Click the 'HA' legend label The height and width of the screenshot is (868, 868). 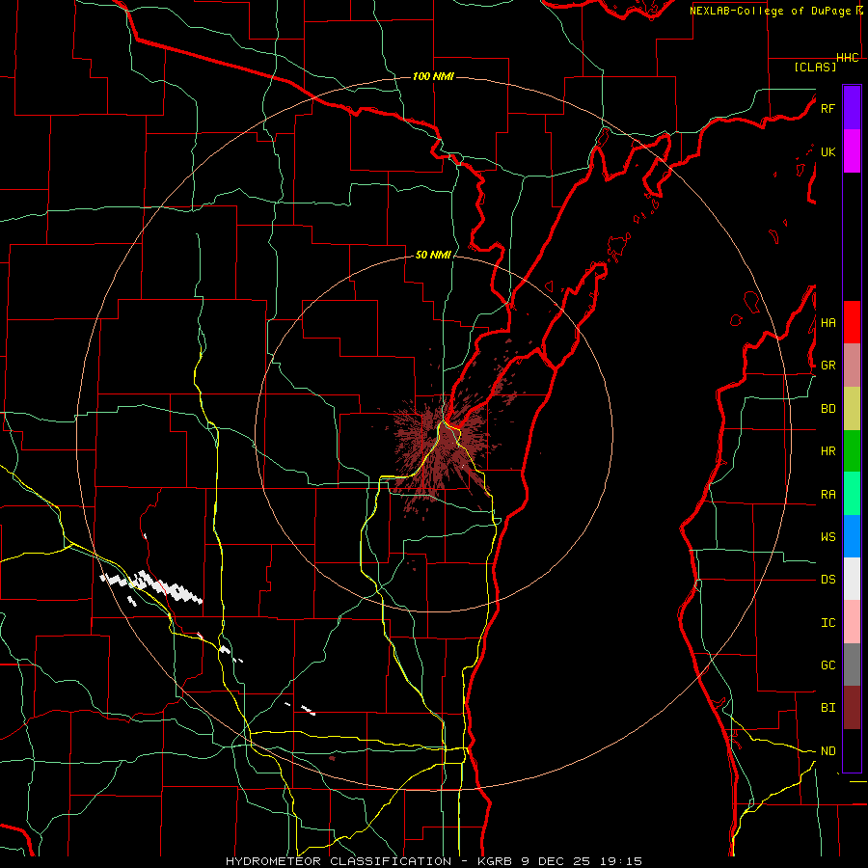click(x=827, y=323)
